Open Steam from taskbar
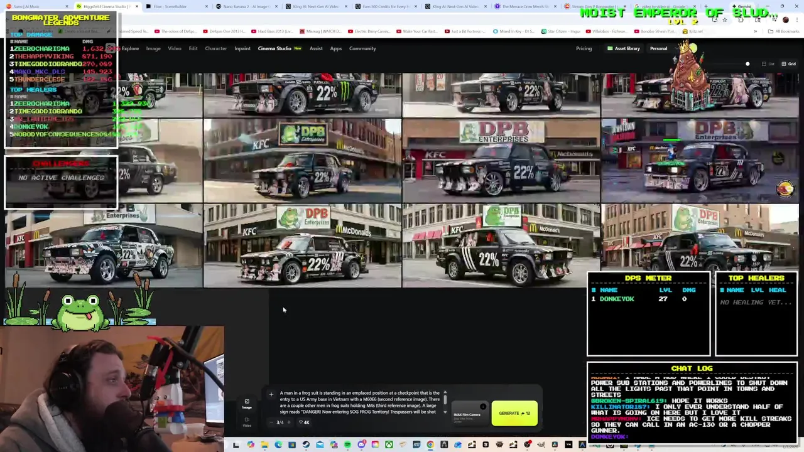Screen dimensions: 804x452 [x=306, y=444]
